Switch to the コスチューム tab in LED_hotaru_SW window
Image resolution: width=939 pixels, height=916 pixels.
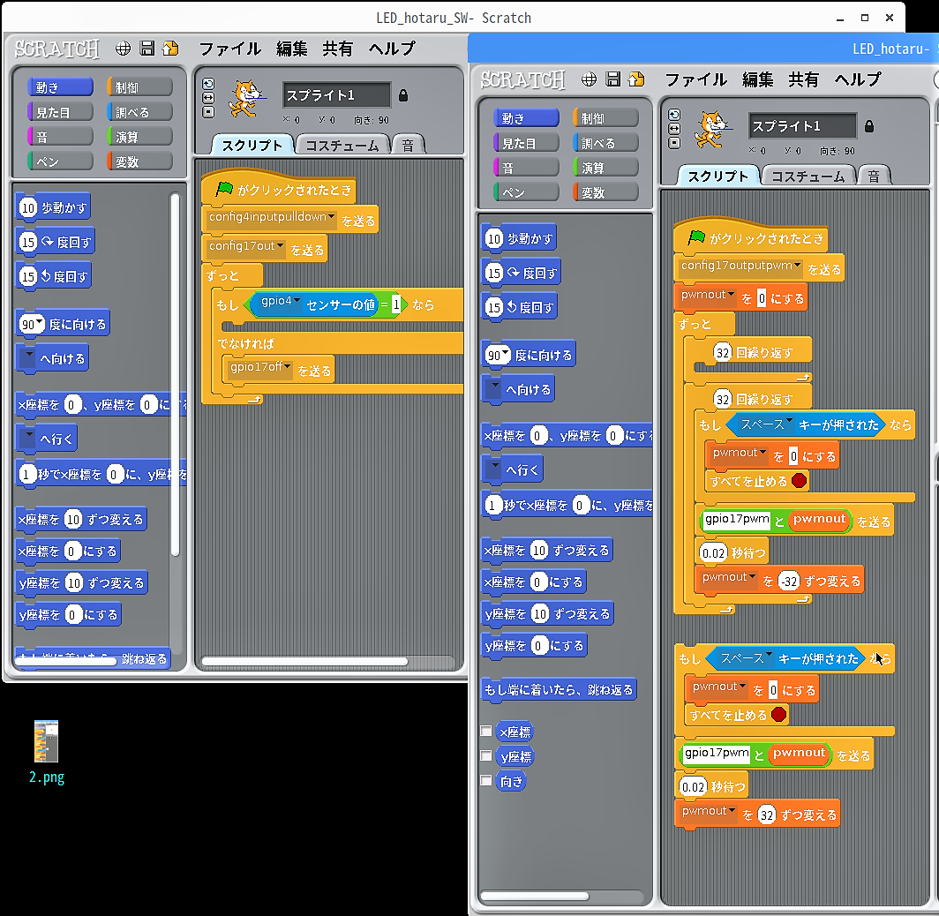342,146
